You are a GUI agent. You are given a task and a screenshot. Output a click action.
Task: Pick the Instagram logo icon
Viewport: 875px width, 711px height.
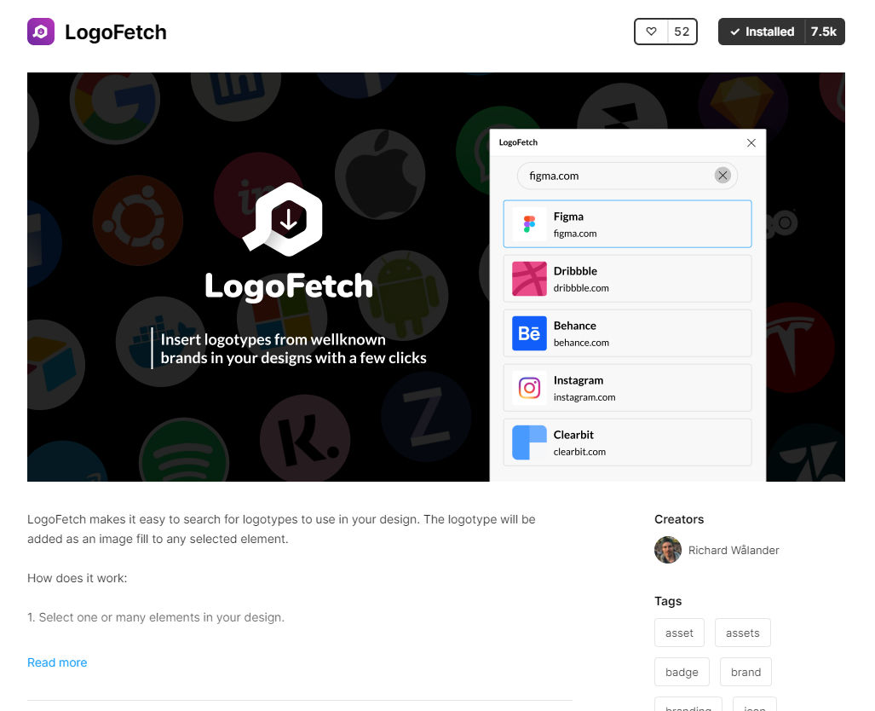[x=529, y=388]
